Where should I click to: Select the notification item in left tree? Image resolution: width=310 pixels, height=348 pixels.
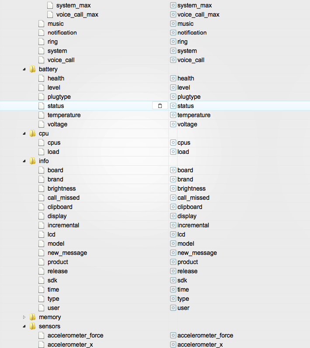62,33
